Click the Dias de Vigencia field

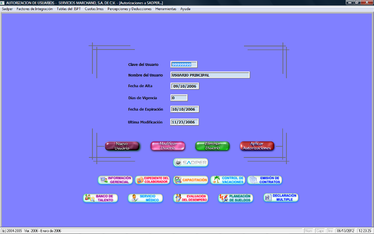point(179,98)
